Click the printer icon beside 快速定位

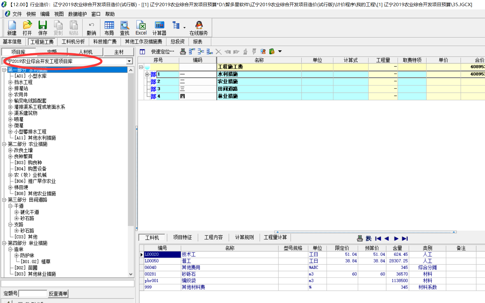(183, 51)
